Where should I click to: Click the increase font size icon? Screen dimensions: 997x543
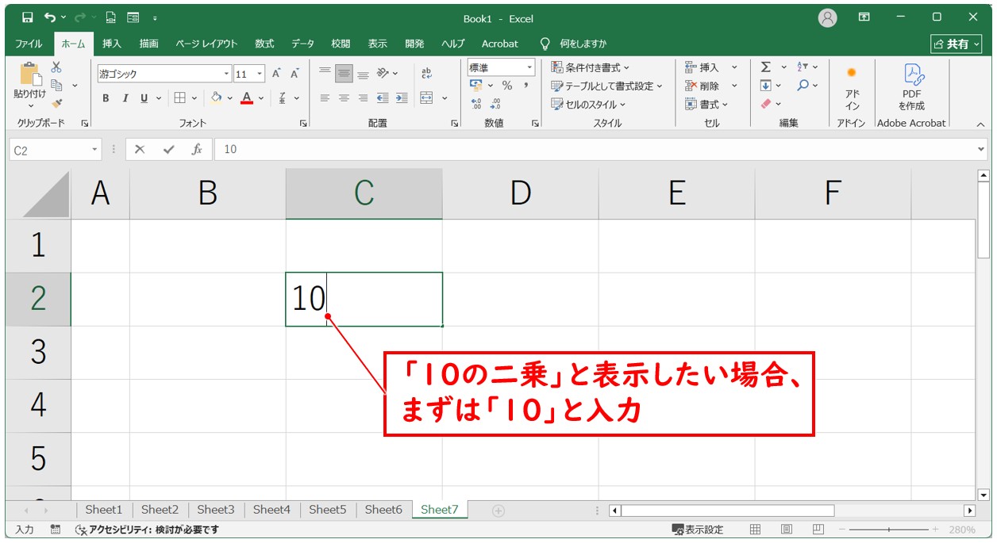pyautogui.click(x=276, y=74)
